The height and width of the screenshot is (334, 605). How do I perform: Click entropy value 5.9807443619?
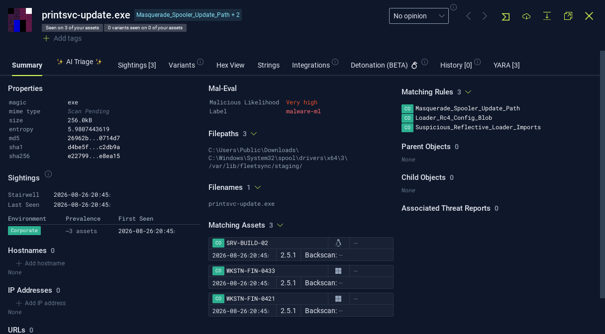(89, 129)
